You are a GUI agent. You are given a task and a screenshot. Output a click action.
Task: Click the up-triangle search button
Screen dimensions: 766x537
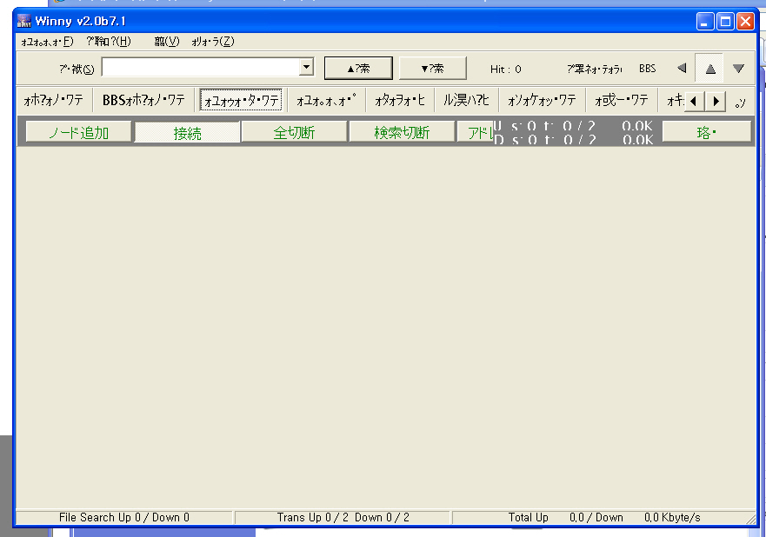coord(358,69)
